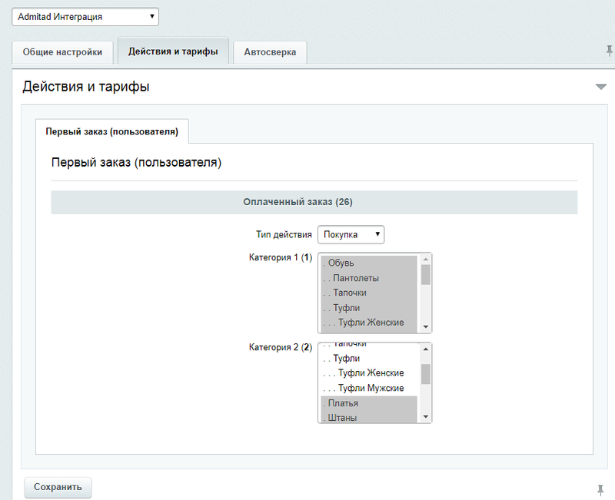The height and width of the screenshot is (500, 615).
Task: Select Пантолеты in Категория 1 list
Action: 369,278
